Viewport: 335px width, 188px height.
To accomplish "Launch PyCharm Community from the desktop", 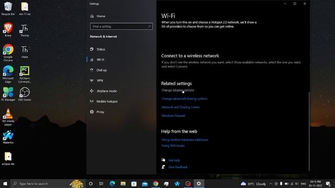I will click(x=25, y=74).
